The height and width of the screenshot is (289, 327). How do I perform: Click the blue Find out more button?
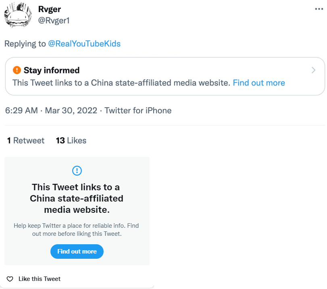click(x=77, y=252)
